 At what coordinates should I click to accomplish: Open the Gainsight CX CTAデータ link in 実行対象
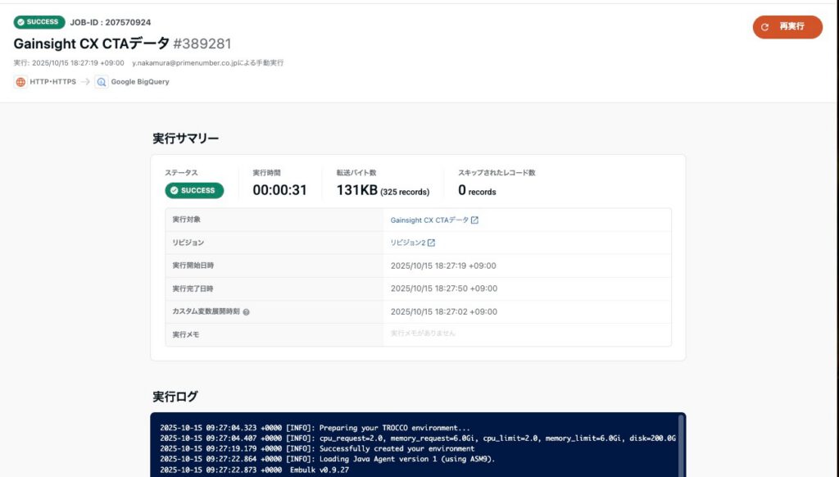point(429,220)
